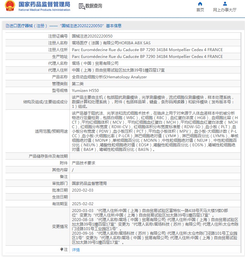Click the 生产地址 Montpellier address value
The height and width of the screenshot is (257, 245).
coord(147,57)
